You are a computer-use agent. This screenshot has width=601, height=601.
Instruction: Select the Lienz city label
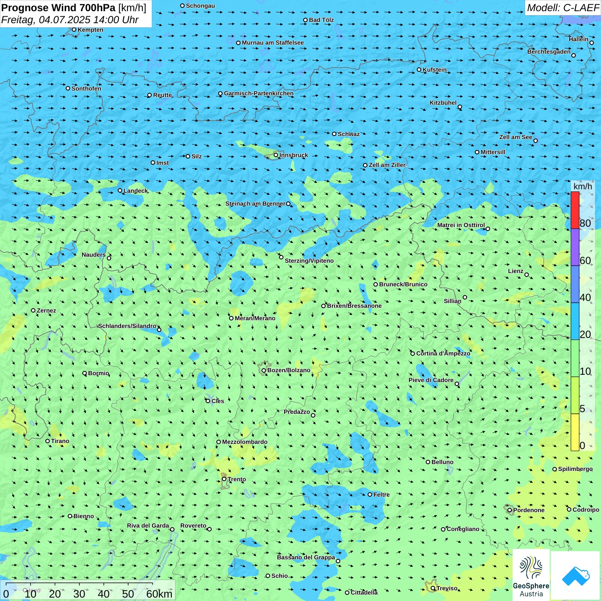click(516, 271)
